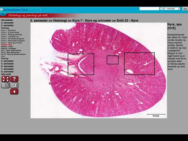Viewport: 188px width, 141px height.
Task: Click 3. semester in the breadcrumb
Action: pos(39,20)
